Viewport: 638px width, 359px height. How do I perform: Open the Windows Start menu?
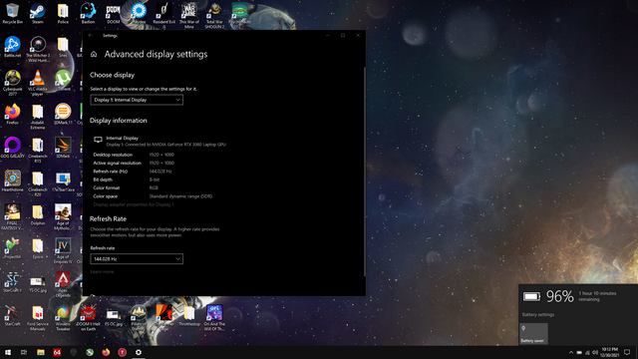(x=8, y=352)
